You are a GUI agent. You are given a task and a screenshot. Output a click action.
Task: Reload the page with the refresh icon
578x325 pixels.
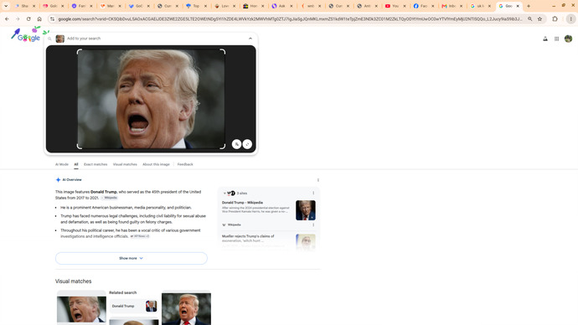point(28,18)
